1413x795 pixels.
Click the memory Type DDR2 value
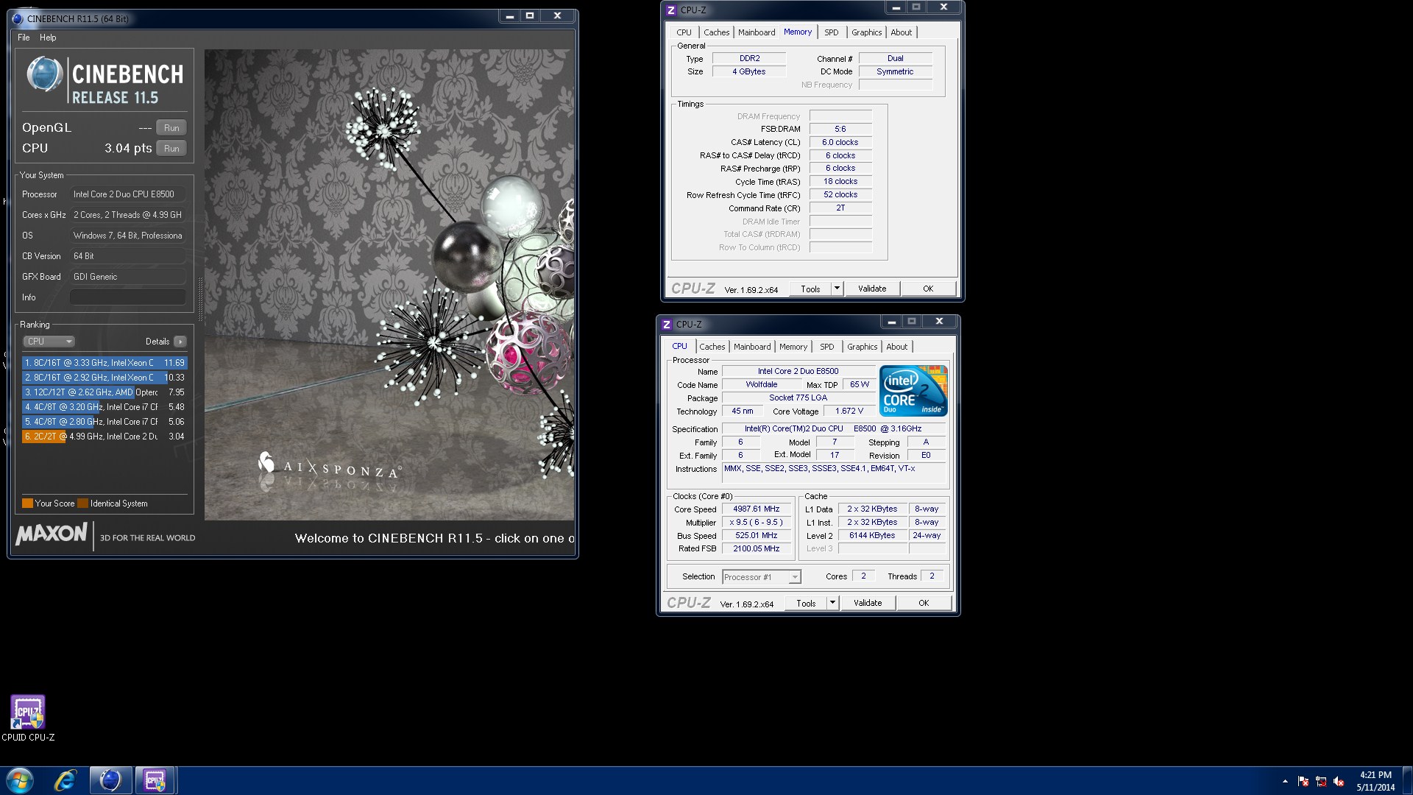749,59
